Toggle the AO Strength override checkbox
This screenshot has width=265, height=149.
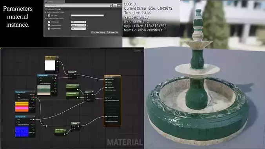[49, 22]
